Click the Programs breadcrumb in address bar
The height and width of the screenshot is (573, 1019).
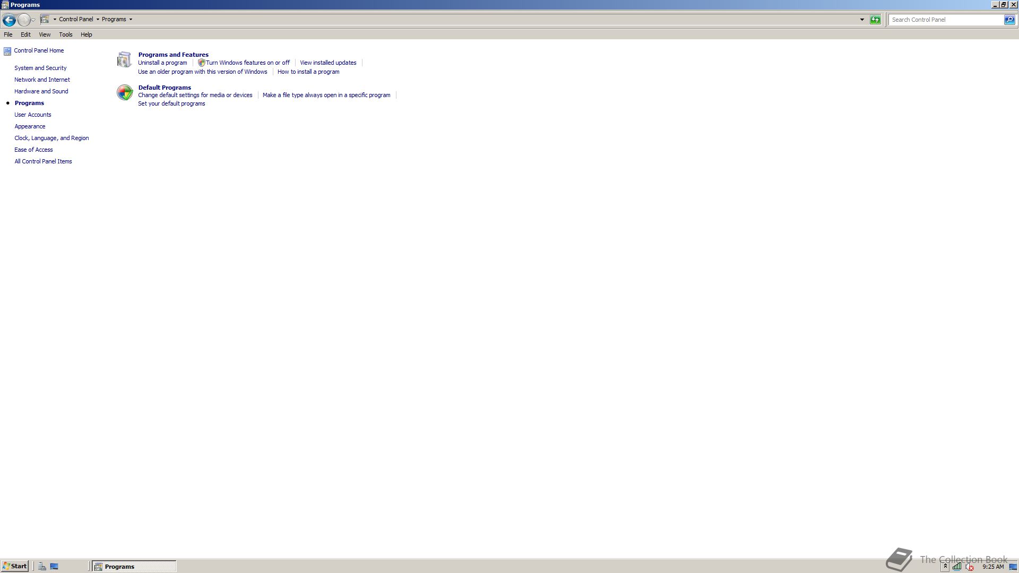point(114,19)
